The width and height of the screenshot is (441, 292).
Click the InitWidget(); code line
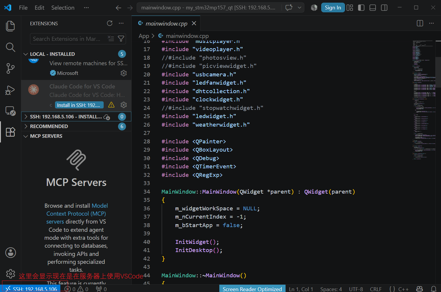pyautogui.click(x=197, y=242)
